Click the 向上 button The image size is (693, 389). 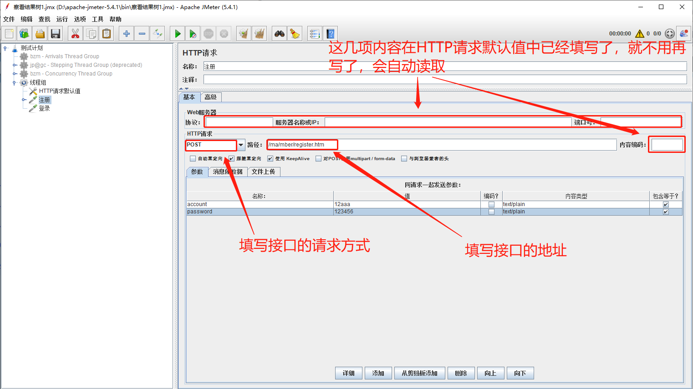coord(491,373)
